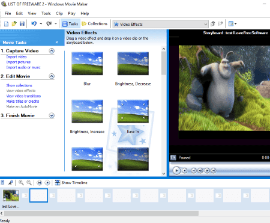Open the Video Effects collection dropdown
The width and height of the screenshot is (270, 223).
[160, 24]
